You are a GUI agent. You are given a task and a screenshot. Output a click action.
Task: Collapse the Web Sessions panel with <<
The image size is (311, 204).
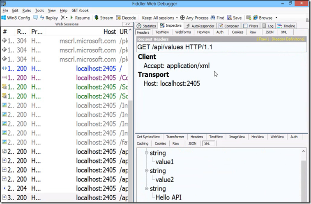point(127,24)
